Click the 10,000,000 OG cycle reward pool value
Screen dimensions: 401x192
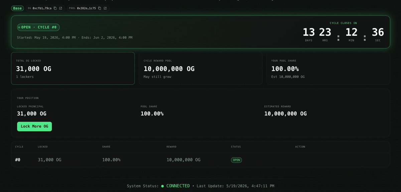pyautogui.click(x=169, y=69)
